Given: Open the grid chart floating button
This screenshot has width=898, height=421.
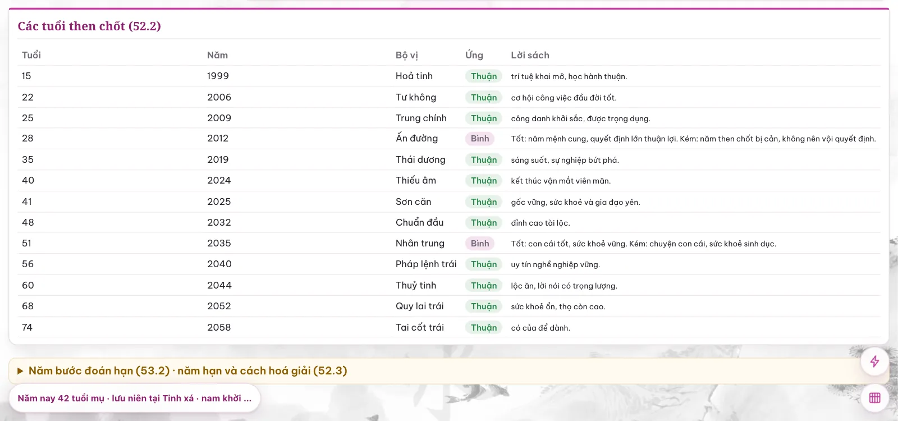Looking at the screenshot, I should [874, 398].
